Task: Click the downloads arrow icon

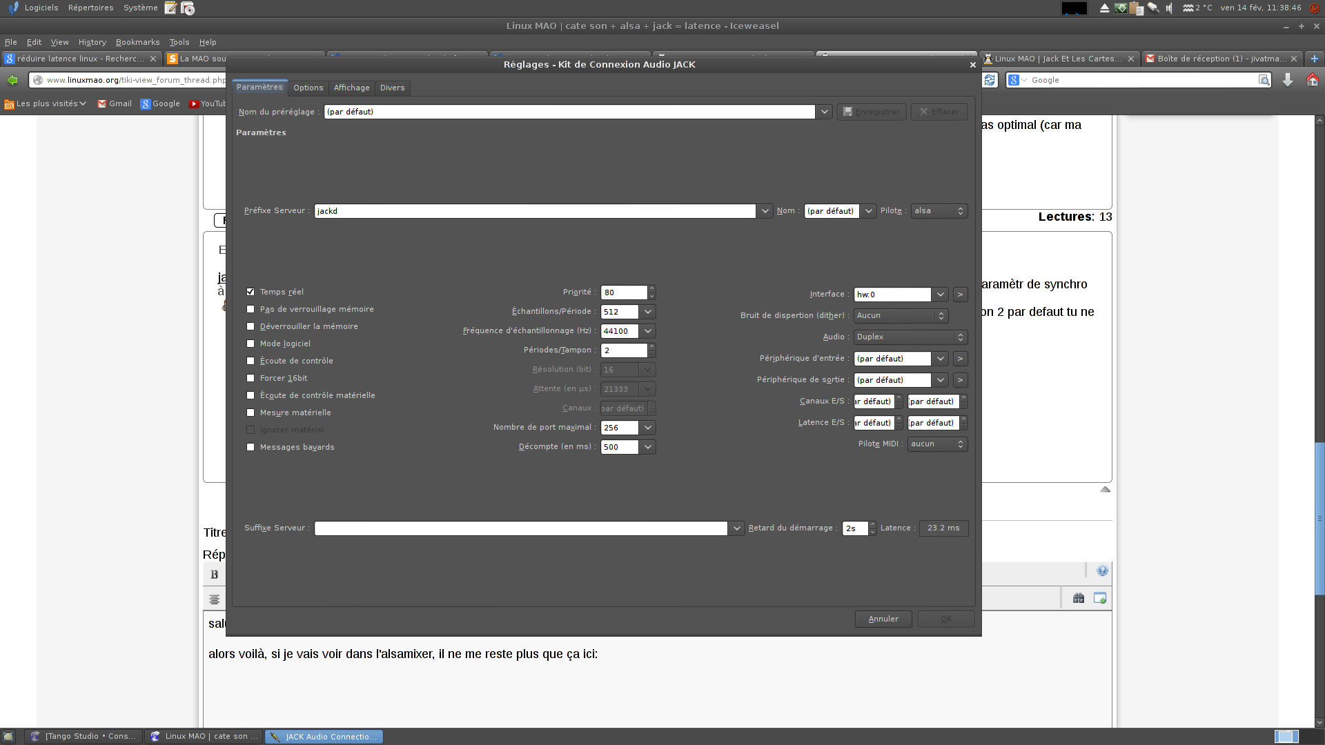Action: tap(1288, 80)
